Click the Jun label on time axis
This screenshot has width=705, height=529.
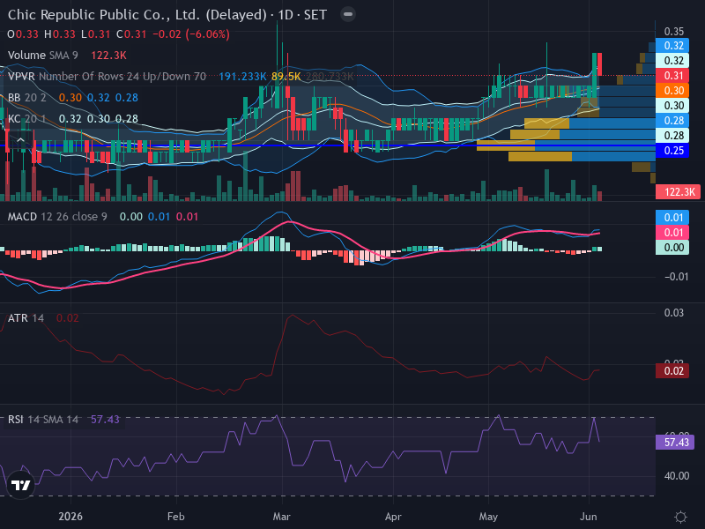(x=589, y=517)
